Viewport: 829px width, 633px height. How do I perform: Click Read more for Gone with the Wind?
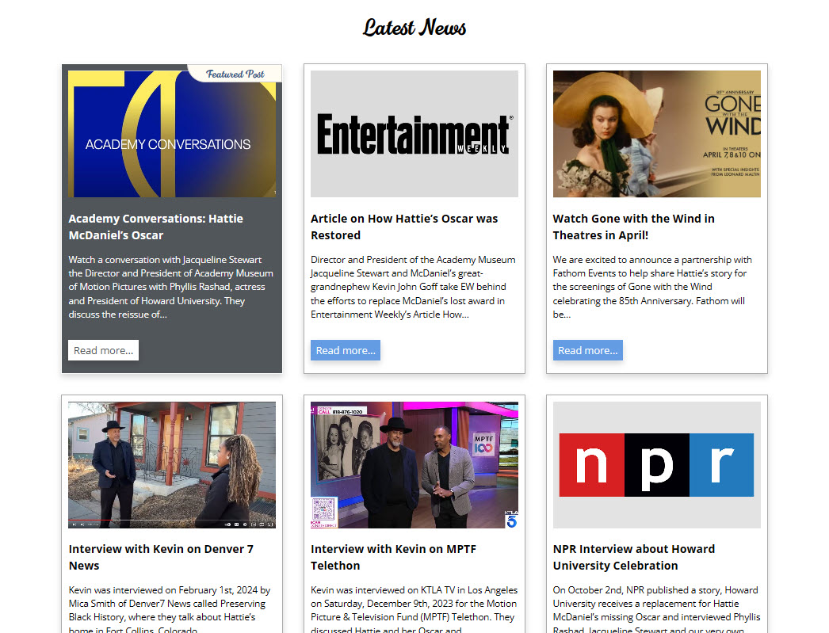coord(587,350)
